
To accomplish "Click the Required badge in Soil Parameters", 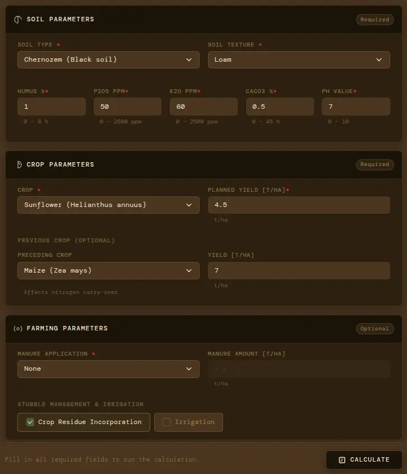I will coord(374,19).
